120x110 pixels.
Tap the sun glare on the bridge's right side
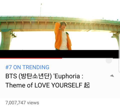(x=91, y=20)
